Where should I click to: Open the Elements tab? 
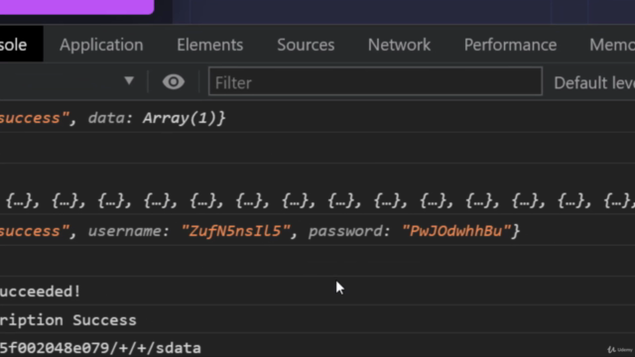pos(209,45)
